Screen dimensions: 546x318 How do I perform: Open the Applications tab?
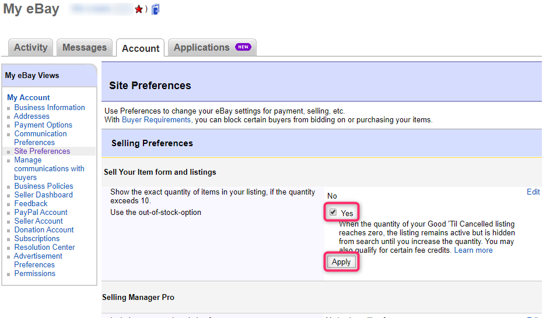point(212,47)
